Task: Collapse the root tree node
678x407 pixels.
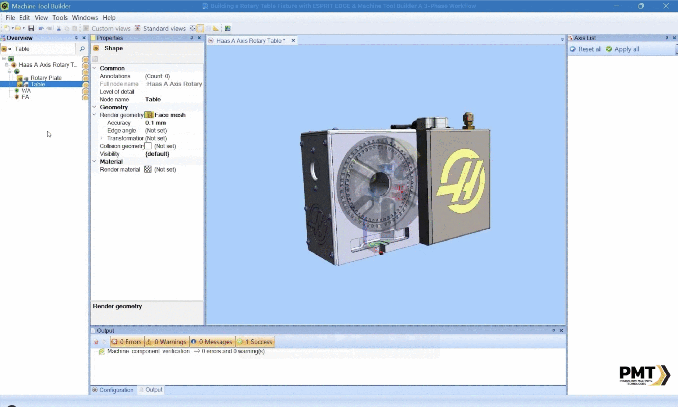Action: pos(4,58)
